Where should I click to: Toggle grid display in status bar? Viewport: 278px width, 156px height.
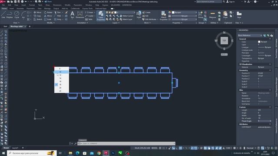tap(160, 148)
